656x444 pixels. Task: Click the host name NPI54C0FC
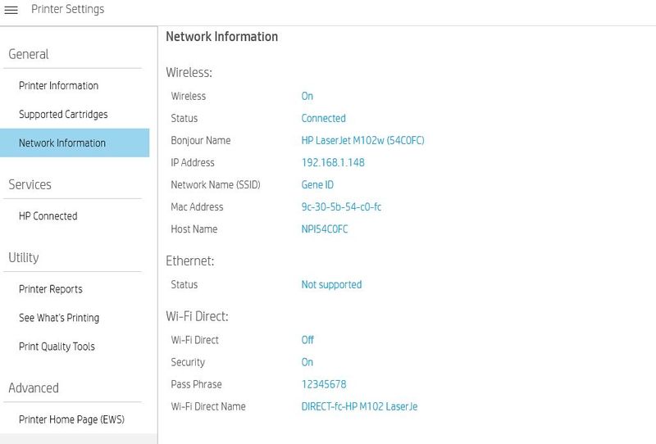pos(325,229)
